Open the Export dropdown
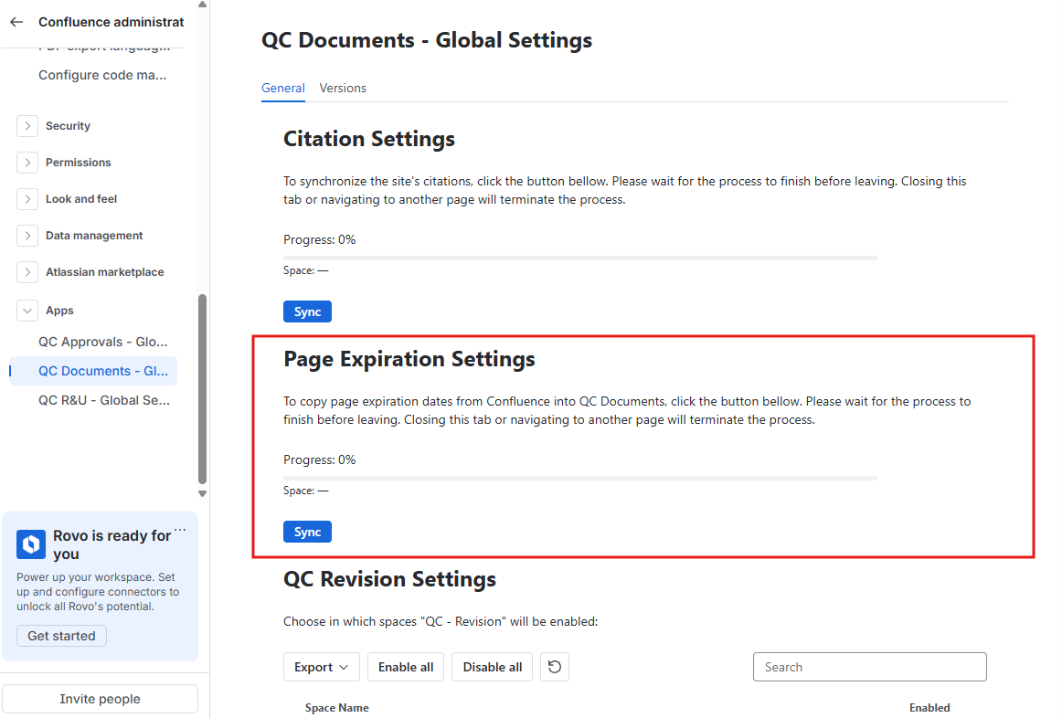The width and height of the screenshot is (1062, 718). point(322,667)
